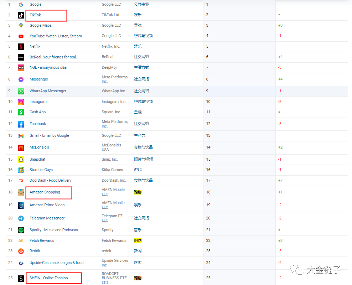Click the SHEIN app icon

click(21, 279)
